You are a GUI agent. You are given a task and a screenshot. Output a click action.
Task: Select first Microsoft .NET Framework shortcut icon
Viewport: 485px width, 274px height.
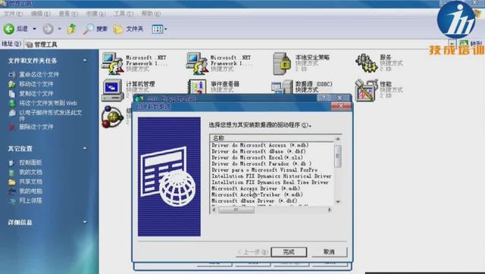pos(113,64)
